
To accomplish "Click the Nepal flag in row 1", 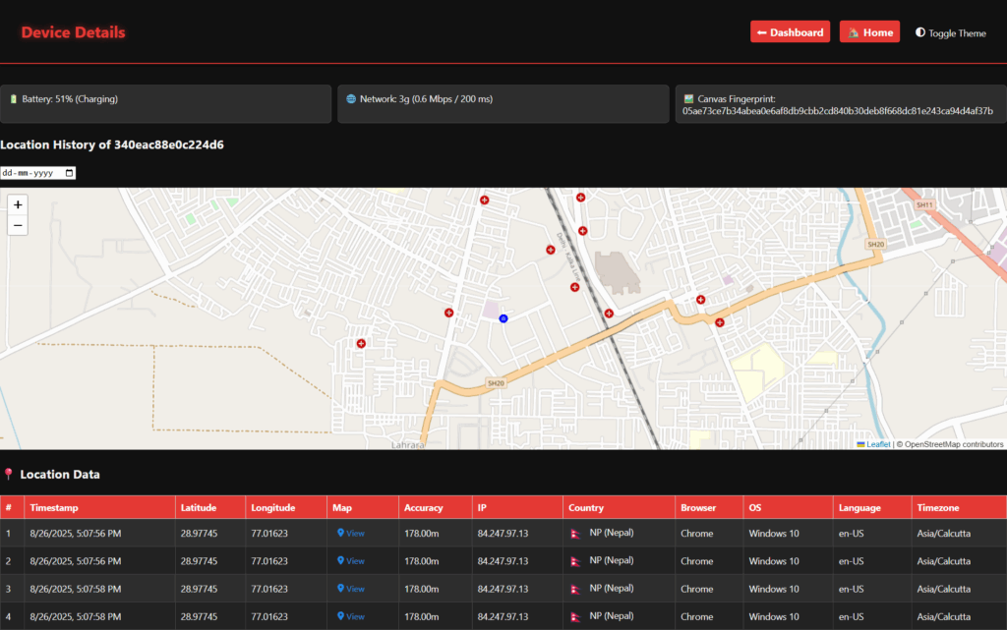I will pyautogui.click(x=575, y=533).
